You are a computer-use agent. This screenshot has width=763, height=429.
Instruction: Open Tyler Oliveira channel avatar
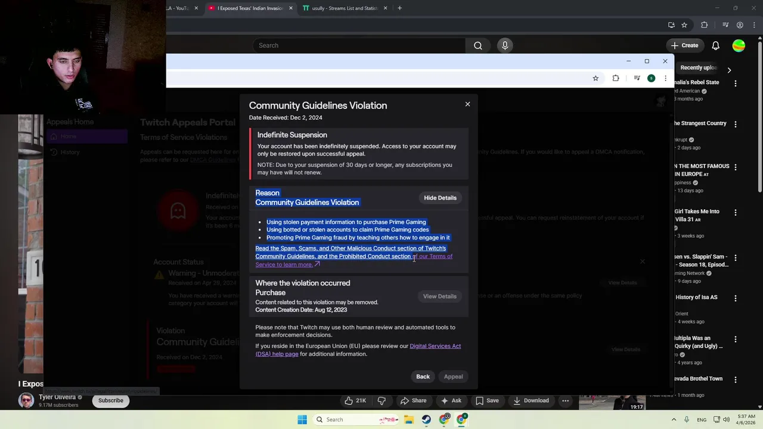pyautogui.click(x=26, y=400)
